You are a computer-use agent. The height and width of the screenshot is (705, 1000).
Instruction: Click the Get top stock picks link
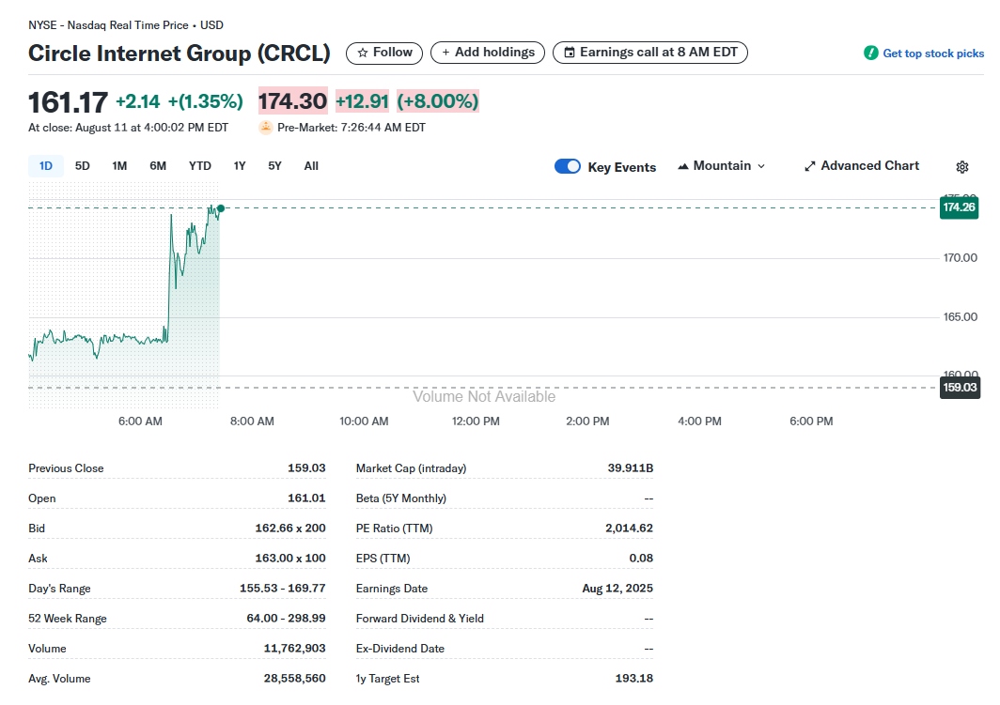933,54
